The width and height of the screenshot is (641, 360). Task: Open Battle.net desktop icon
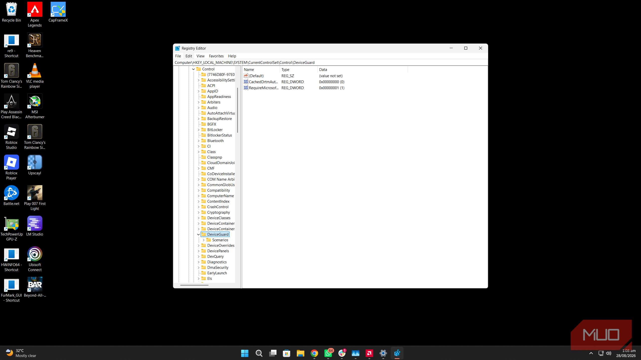click(11, 195)
